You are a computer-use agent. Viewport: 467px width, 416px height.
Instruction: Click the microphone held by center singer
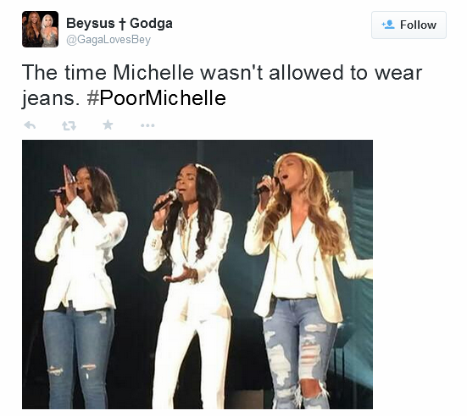(x=165, y=200)
